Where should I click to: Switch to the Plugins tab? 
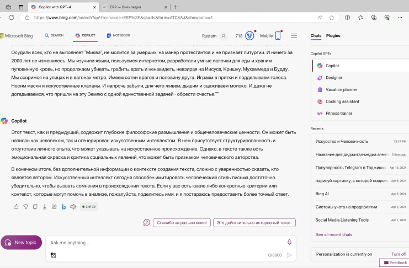[333, 36]
